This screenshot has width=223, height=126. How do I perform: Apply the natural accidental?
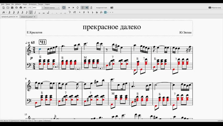tap(88, 12)
